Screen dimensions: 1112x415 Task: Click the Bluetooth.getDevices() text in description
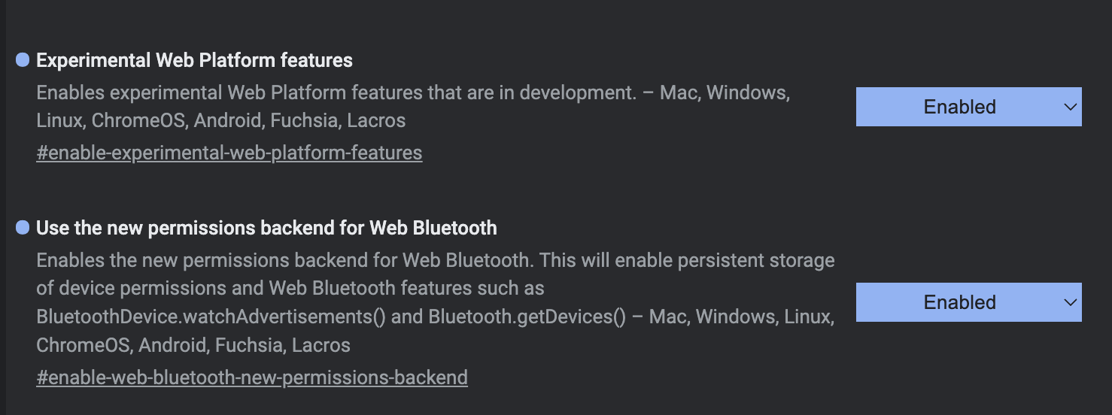(x=527, y=317)
